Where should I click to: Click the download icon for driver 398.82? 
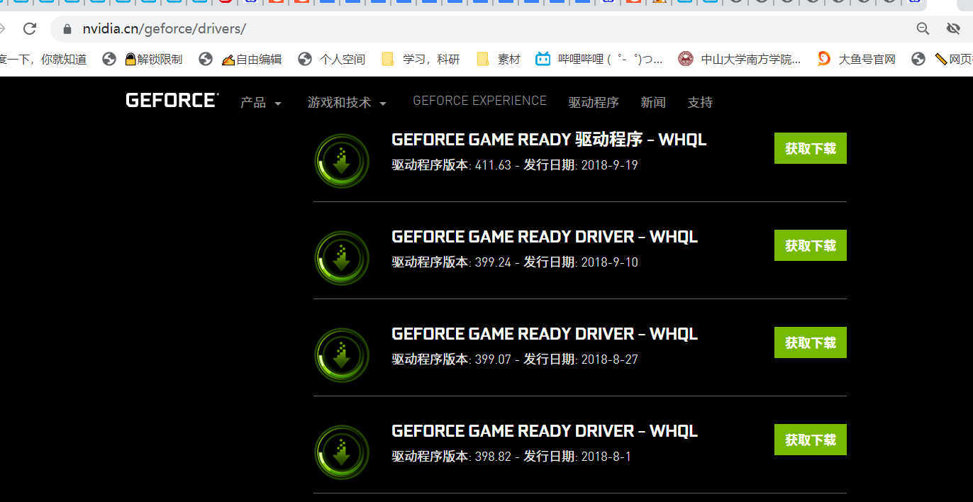click(x=342, y=452)
